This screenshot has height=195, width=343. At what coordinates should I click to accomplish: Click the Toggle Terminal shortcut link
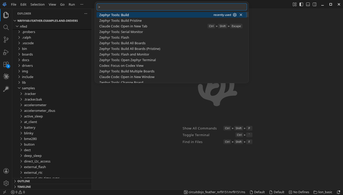click(x=196, y=135)
